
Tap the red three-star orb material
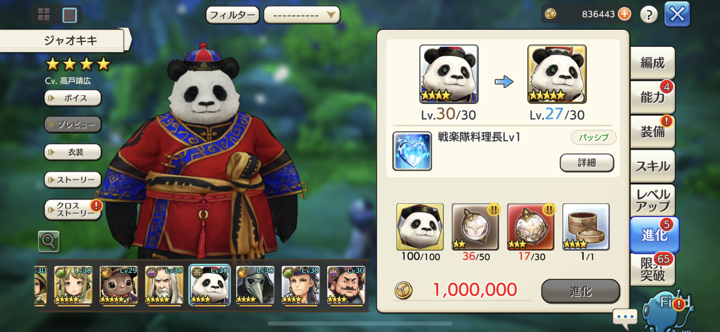[x=531, y=227]
